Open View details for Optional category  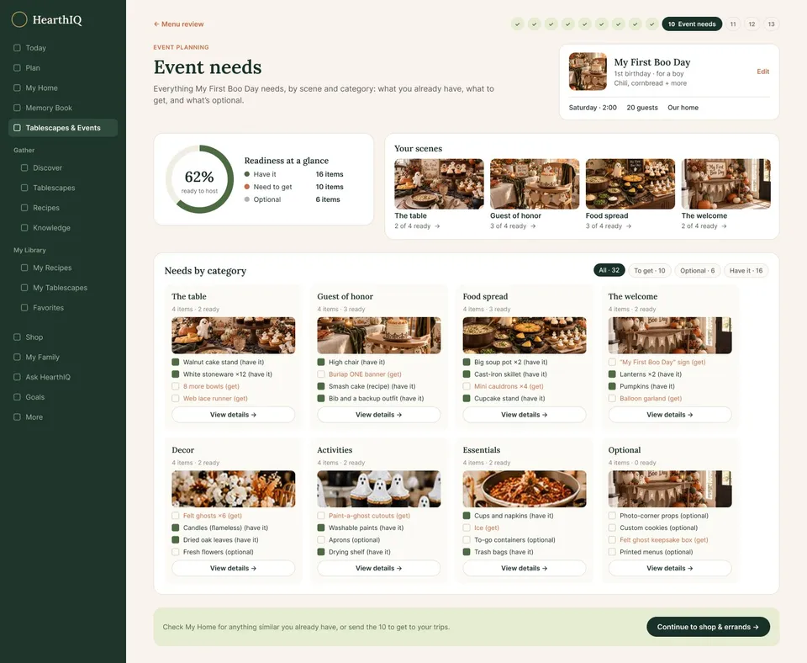coord(670,568)
